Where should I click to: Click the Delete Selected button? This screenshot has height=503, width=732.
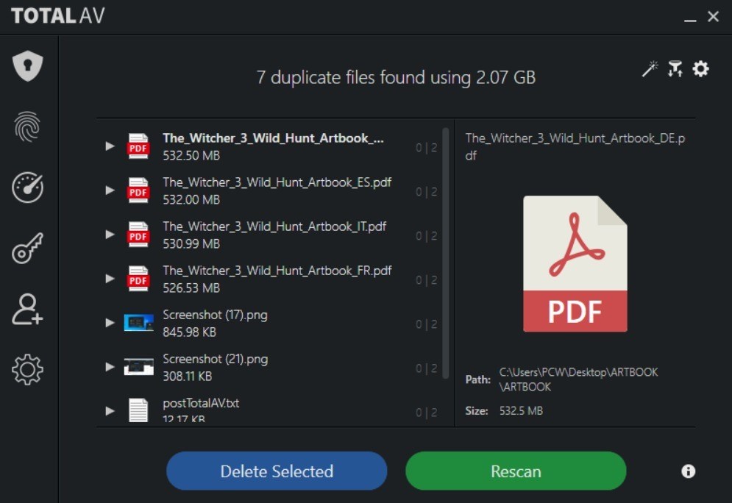pyautogui.click(x=277, y=471)
